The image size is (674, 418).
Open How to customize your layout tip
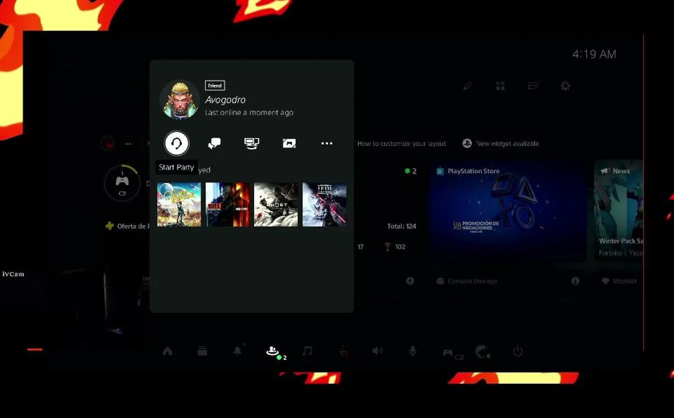401,144
